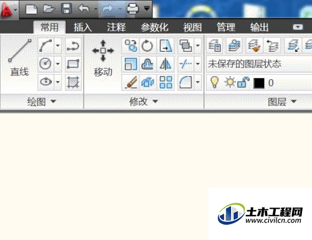312x240 pixels.
Task: Select the Array tool
Action: pyautogui.click(x=165, y=82)
